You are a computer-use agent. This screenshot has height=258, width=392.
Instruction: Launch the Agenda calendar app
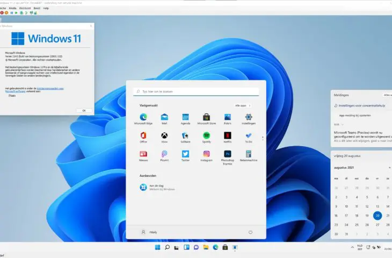(185, 119)
